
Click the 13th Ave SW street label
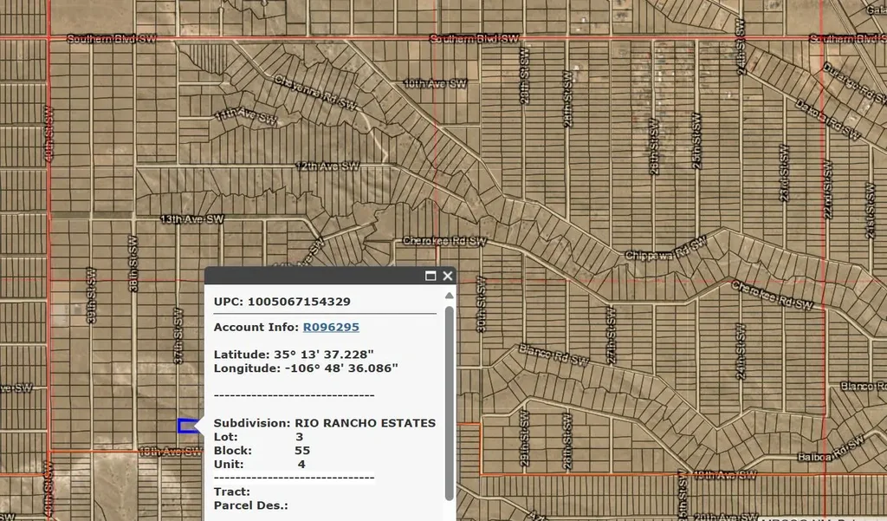(x=191, y=219)
